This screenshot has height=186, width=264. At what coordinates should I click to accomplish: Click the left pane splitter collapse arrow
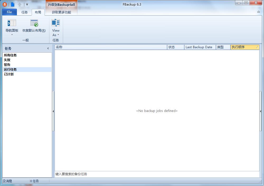53,111
